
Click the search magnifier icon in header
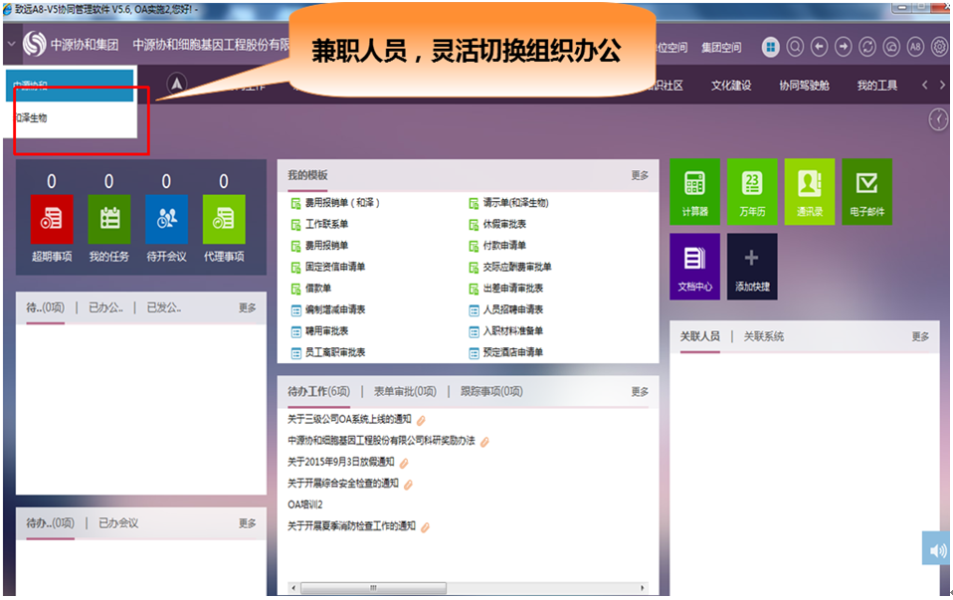click(x=795, y=47)
